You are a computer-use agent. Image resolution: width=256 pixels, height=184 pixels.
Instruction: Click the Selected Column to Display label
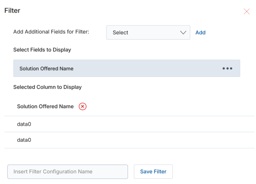tap(47, 87)
